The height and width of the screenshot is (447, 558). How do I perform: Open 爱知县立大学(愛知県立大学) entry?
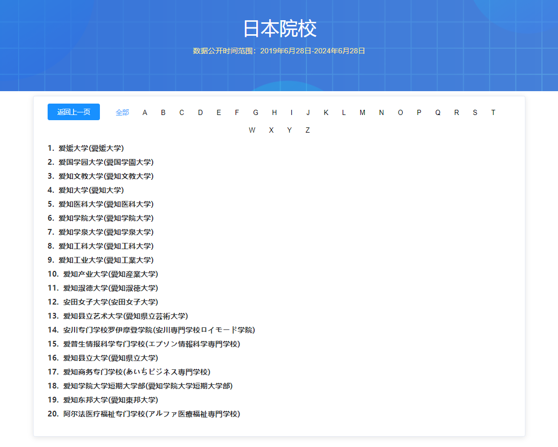pos(111,358)
